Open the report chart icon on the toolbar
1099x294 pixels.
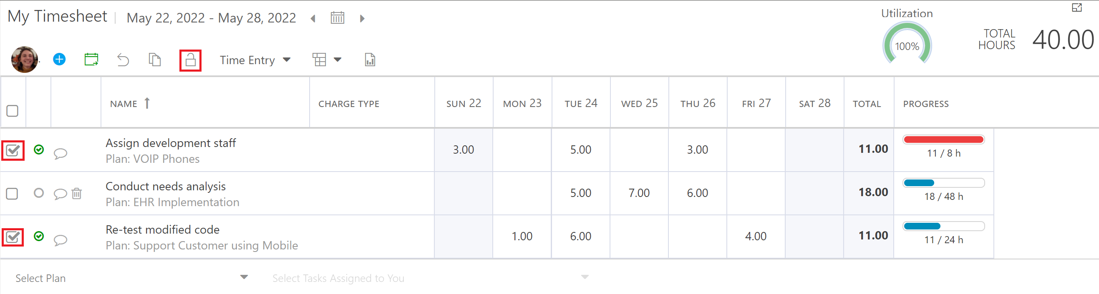tap(369, 60)
